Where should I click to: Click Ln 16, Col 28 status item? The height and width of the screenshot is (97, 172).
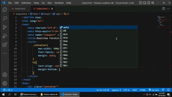click(x=103, y=90)
